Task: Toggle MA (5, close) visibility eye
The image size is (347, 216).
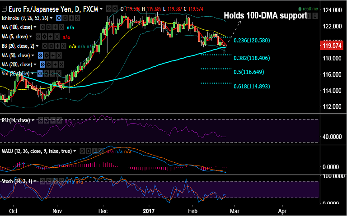Action: pyautogui.click(x=38, y=37)
